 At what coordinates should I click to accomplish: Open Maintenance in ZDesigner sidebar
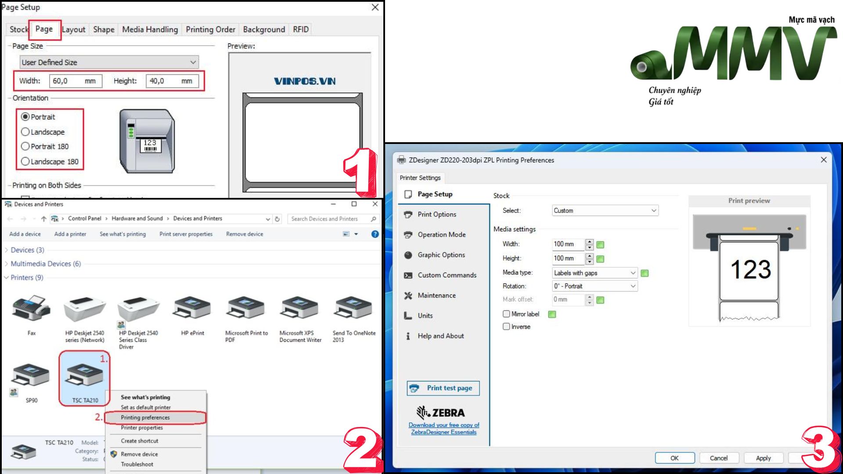(x=436, y=295)
